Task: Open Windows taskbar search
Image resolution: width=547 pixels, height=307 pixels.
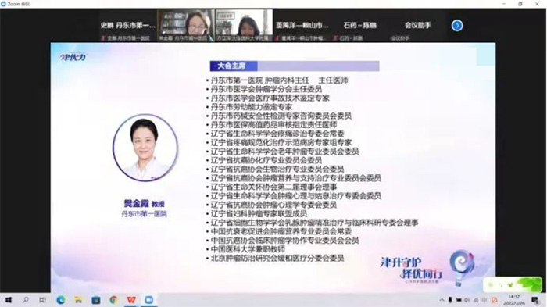Action: (26, 300)
